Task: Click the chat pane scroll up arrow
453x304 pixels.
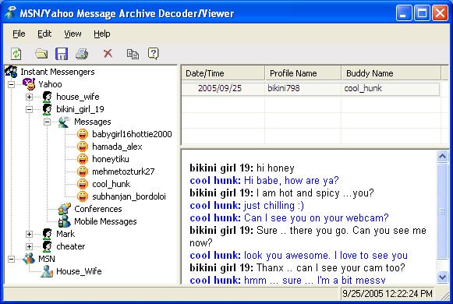Action: pyautogui.click(x=442, y=157)
